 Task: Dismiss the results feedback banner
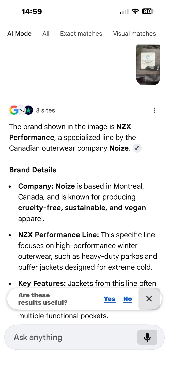pyautogui.click(x=149, y=299)
